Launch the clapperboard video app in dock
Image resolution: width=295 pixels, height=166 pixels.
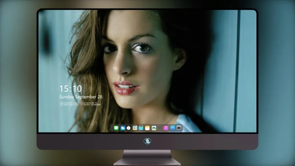point(141,128)
